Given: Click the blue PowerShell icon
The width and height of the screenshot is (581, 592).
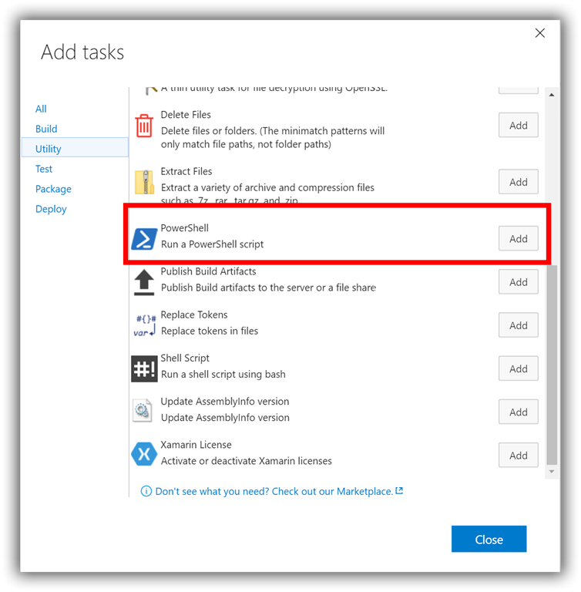Looking at the screenshot, I should pyautogui.click(x=144, y=238).
